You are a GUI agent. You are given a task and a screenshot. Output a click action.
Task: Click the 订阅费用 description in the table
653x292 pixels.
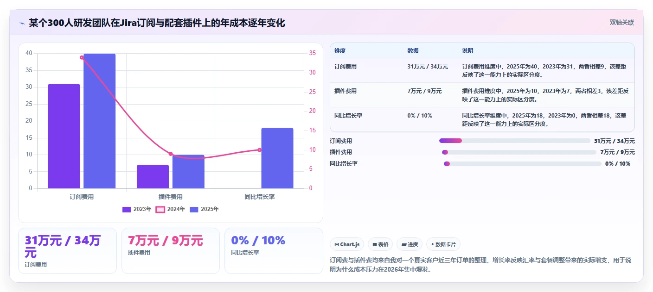(545, 70)
